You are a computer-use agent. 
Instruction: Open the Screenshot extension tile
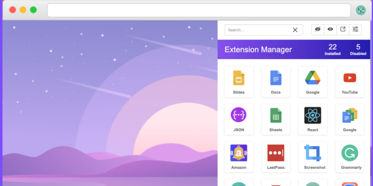click(313, 157)
